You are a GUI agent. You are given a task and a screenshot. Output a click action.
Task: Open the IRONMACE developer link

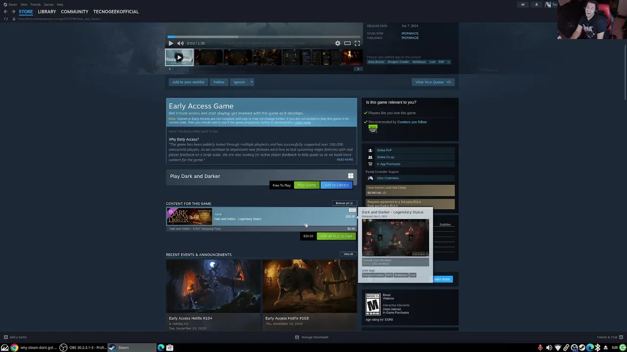coord(410,34)
